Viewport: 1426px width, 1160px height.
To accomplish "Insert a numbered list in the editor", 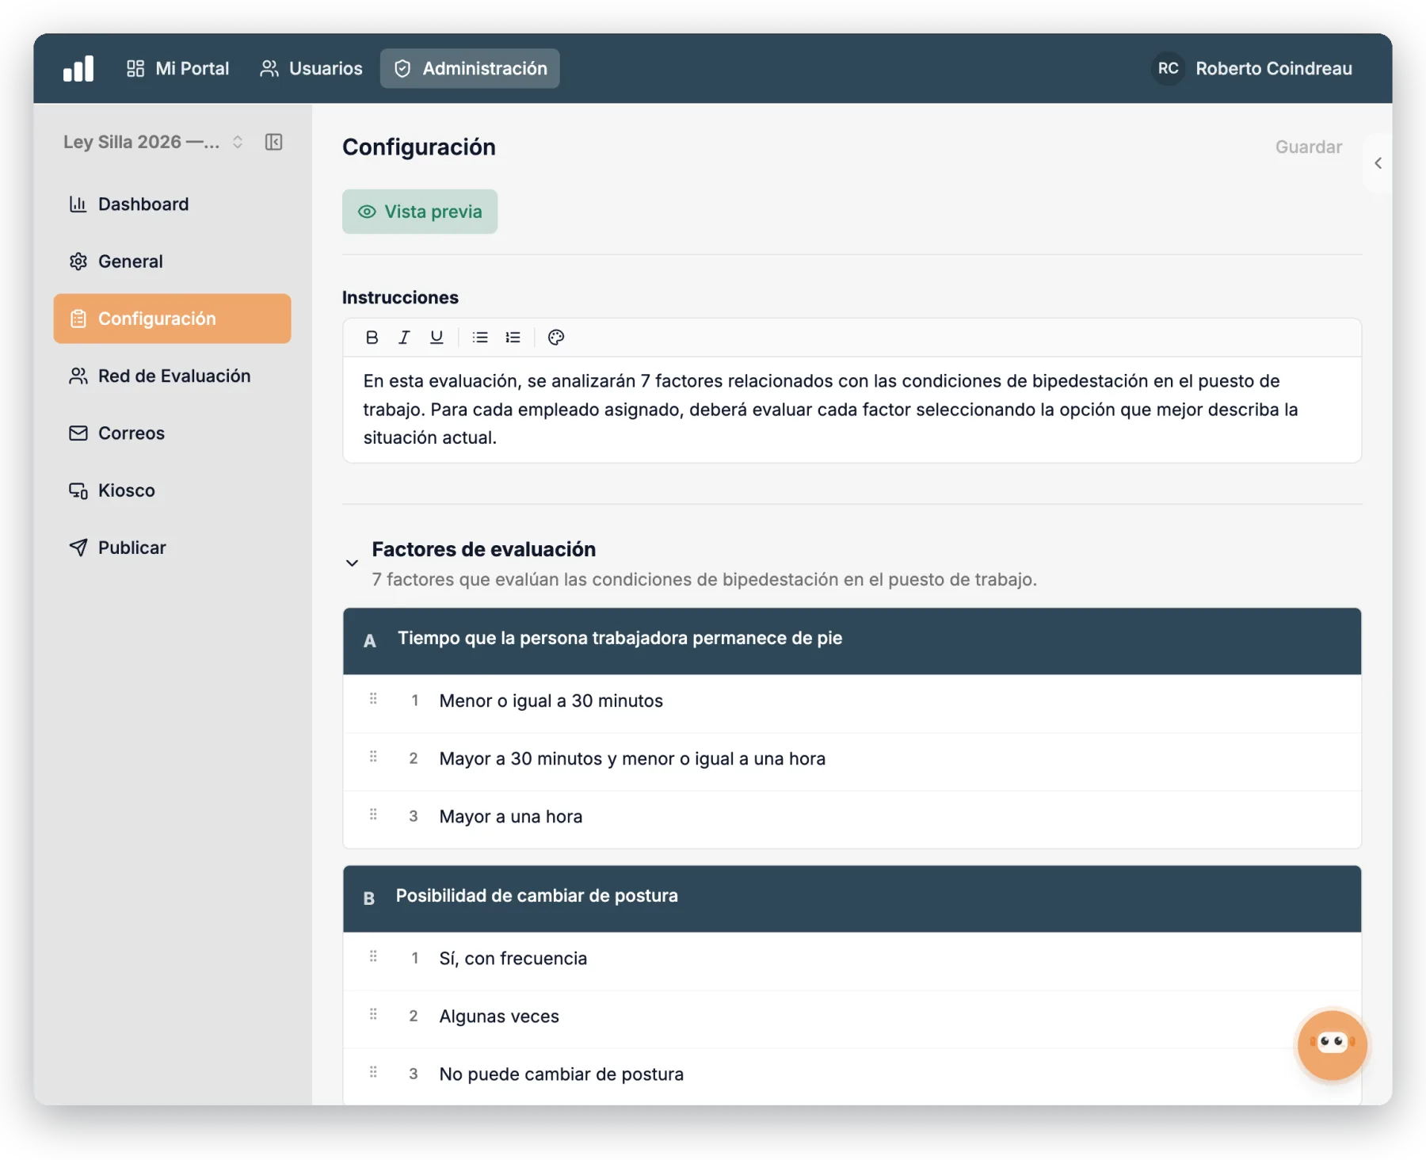I will 513,338.
